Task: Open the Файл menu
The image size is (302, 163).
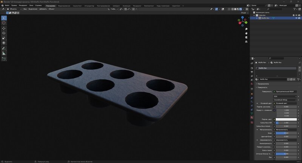Action: [x=7, y=6]
